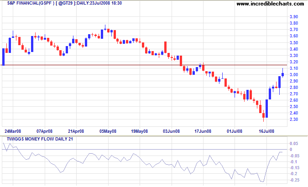The width and height of the screenshot is (308, 187).
Task: Click the 2.40 price axis label
Action: (x=294, y=113)
